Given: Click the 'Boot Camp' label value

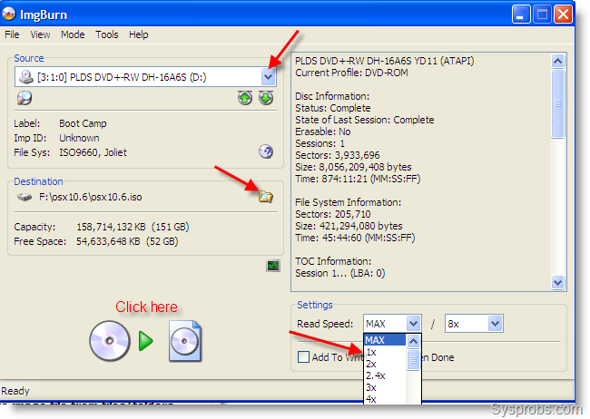Looking at the screenshot, I should point(83,123).
